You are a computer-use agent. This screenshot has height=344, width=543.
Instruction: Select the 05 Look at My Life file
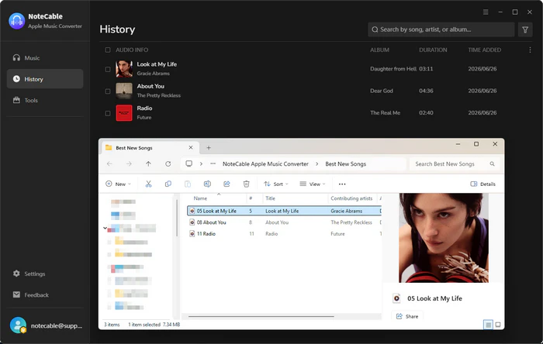coord(216,211)
